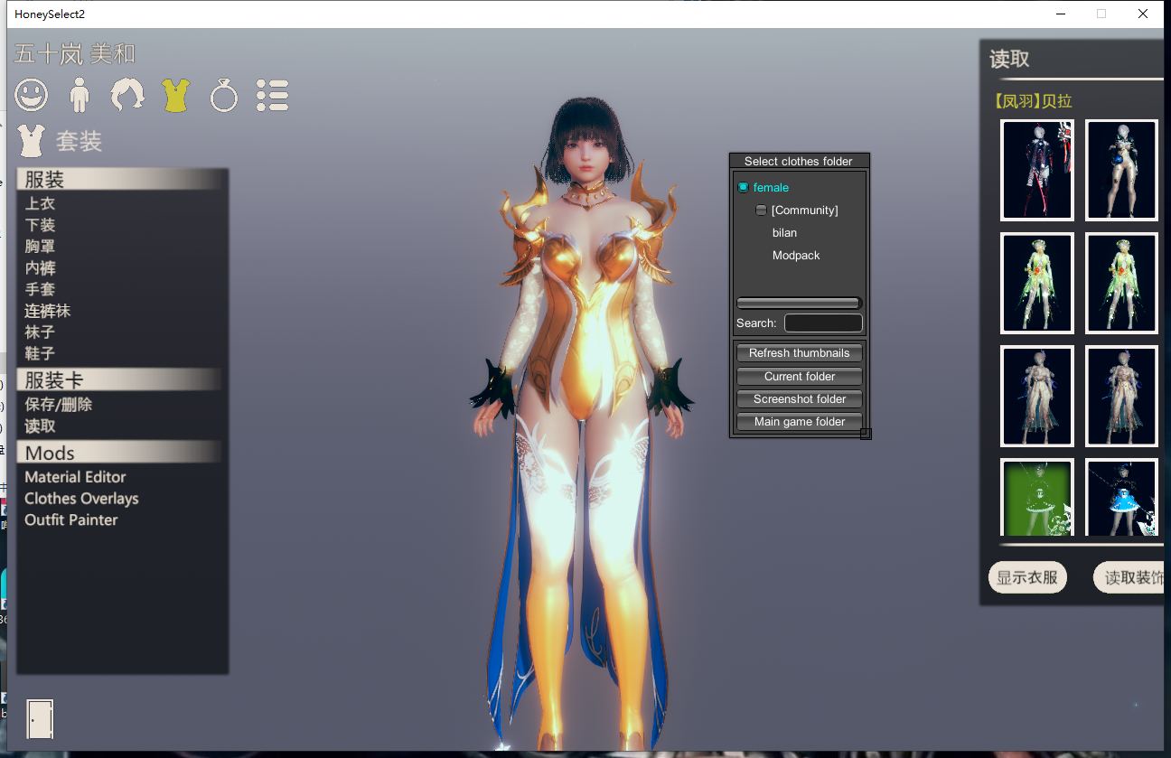The width and height of the screenshot is (1171, 758).
Task: Click the exit door icon
Action: click(x=40, y=719)
